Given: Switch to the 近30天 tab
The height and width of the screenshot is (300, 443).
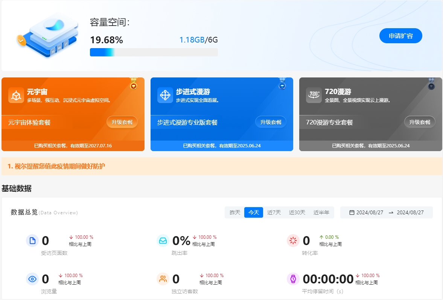Looking at the screenshot, I should 297,212.
